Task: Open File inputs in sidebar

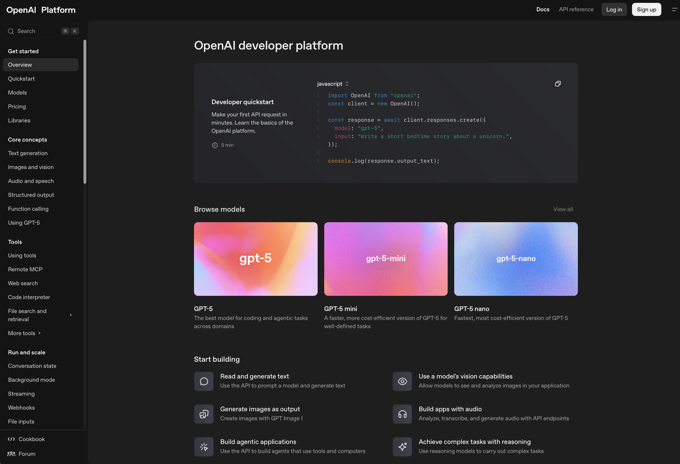Action: [x=21, y=422]
